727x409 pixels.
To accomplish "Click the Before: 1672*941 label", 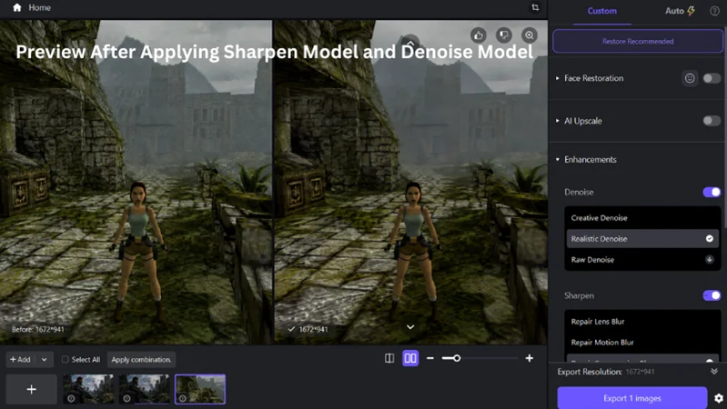I will pyautogui.click(x=38, y=329).
